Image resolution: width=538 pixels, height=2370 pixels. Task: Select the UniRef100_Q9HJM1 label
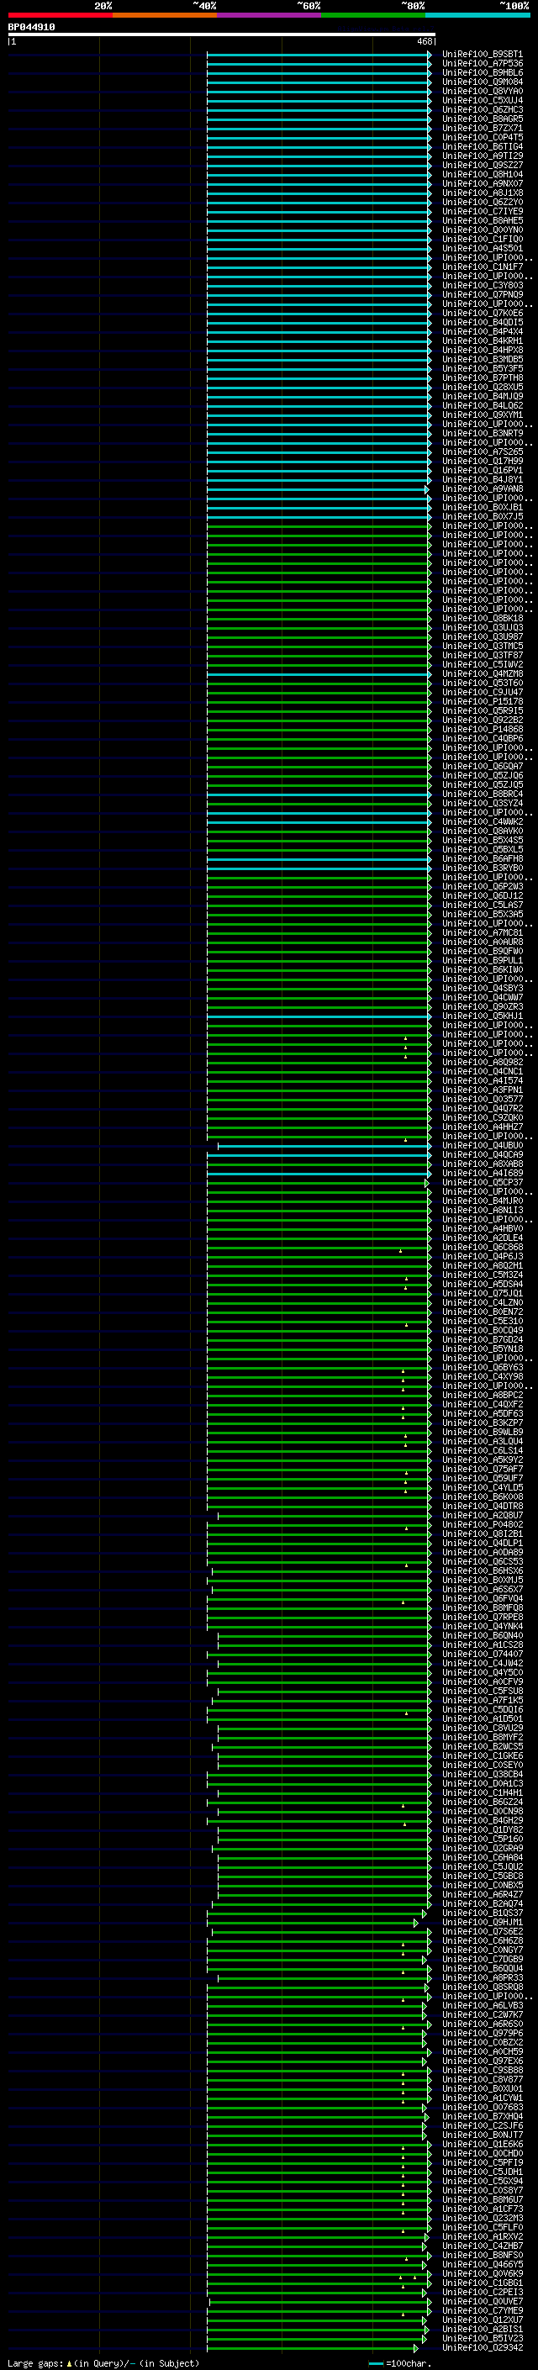[482, 1922]
